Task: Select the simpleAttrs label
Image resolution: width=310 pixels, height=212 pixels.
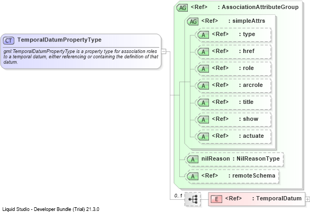Action: (x=249, y=21)
